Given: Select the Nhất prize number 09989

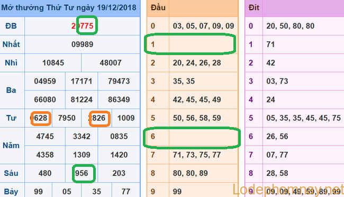Looking at the screenshot, I should click(x=83, y=44).
